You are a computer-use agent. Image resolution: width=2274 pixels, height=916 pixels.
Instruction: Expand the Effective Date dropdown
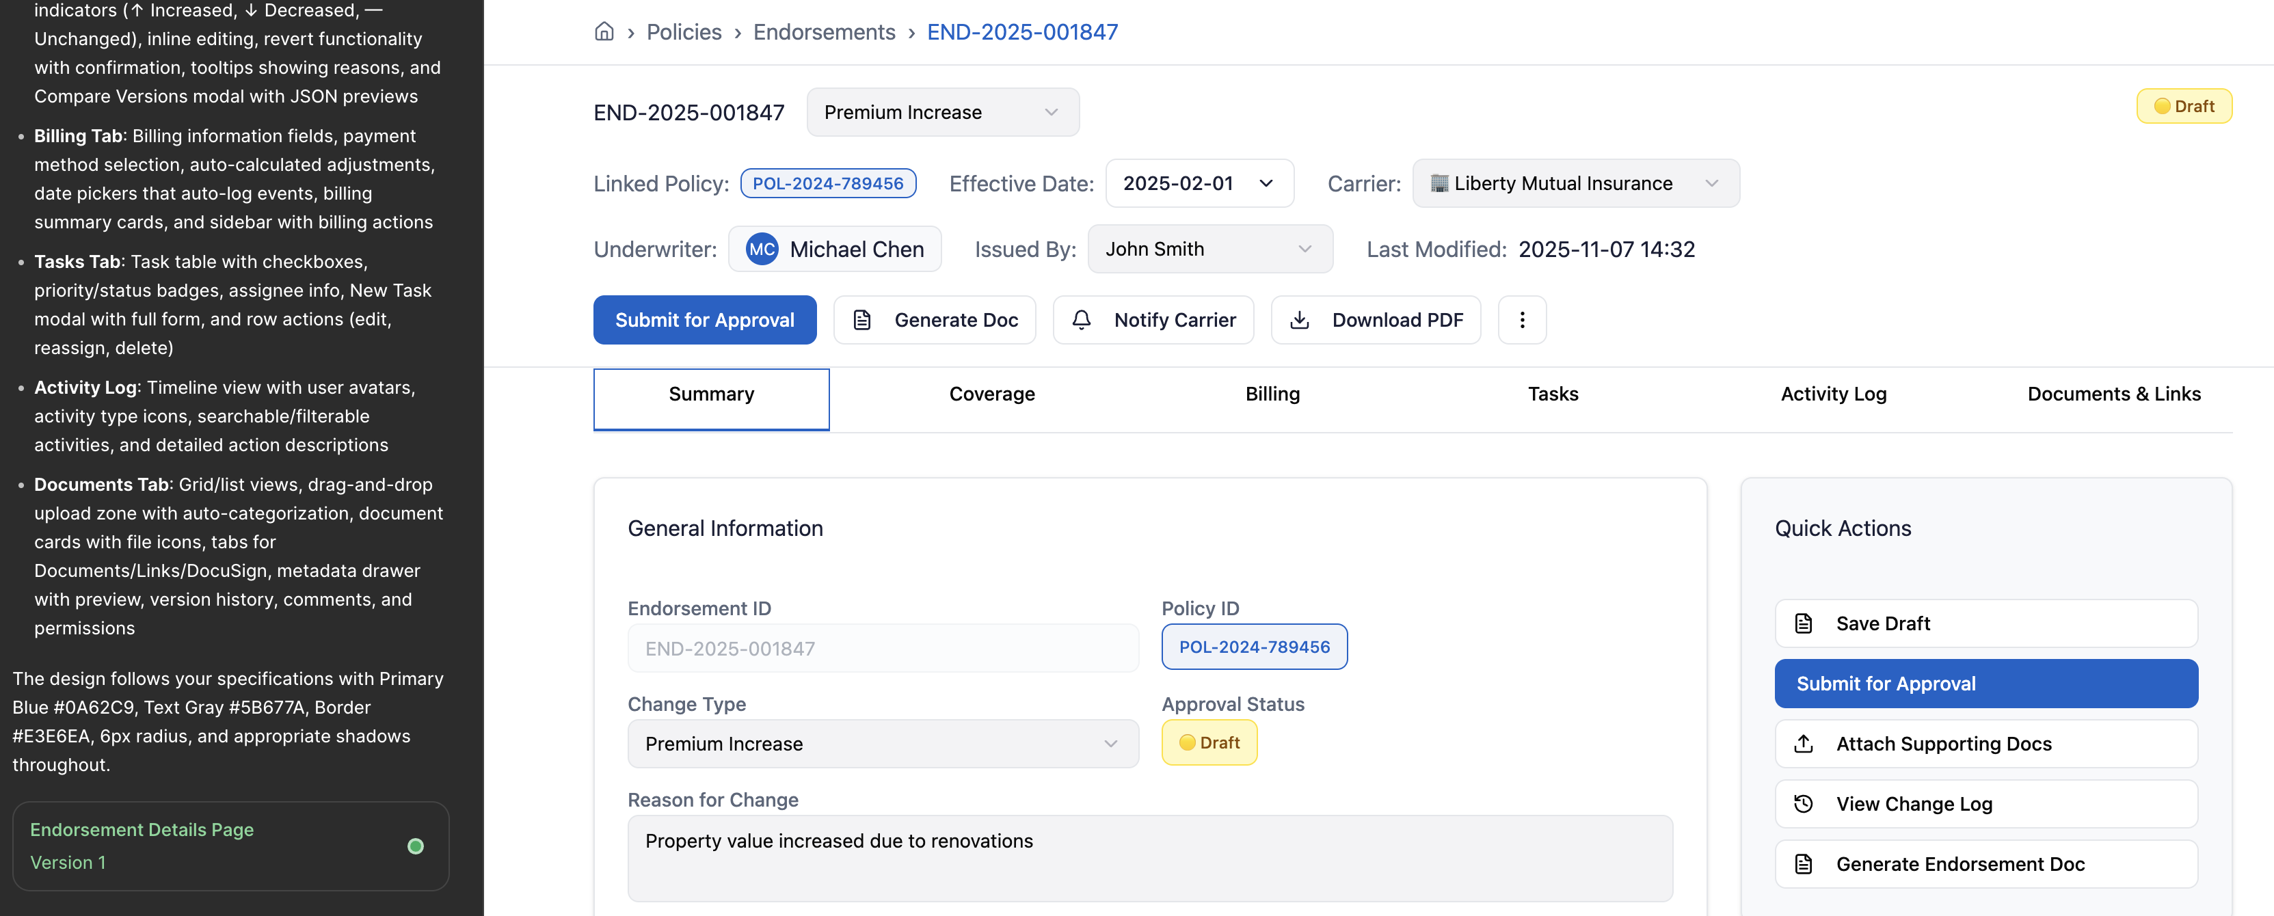1199,184
